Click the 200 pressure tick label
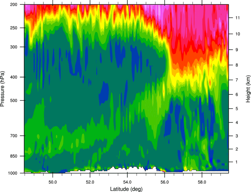This screenshot has height=192, width=251. coord(14,4)
